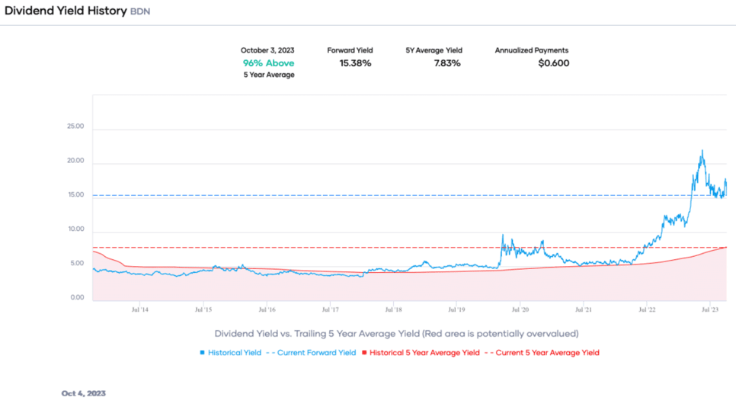Toggle Current 5 Year Average Yield legend

pos(546,353)
